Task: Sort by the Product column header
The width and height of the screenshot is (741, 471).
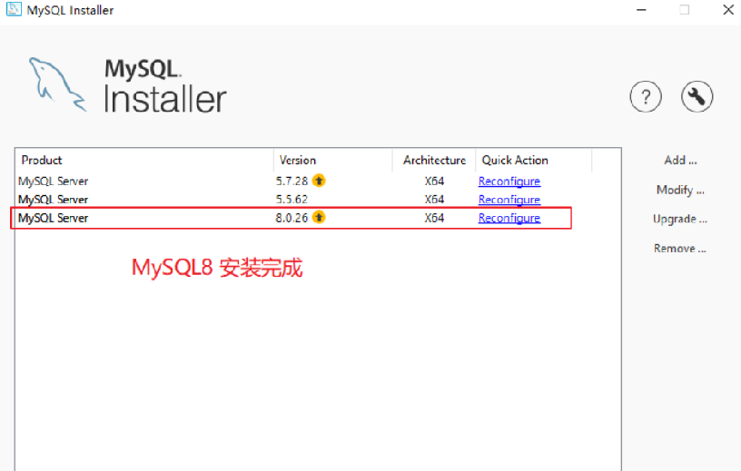Action: click(144, 160)
